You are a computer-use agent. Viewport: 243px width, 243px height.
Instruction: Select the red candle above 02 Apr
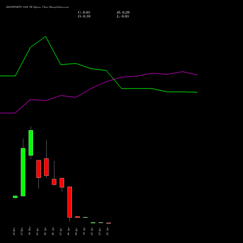tap(46, 167)
